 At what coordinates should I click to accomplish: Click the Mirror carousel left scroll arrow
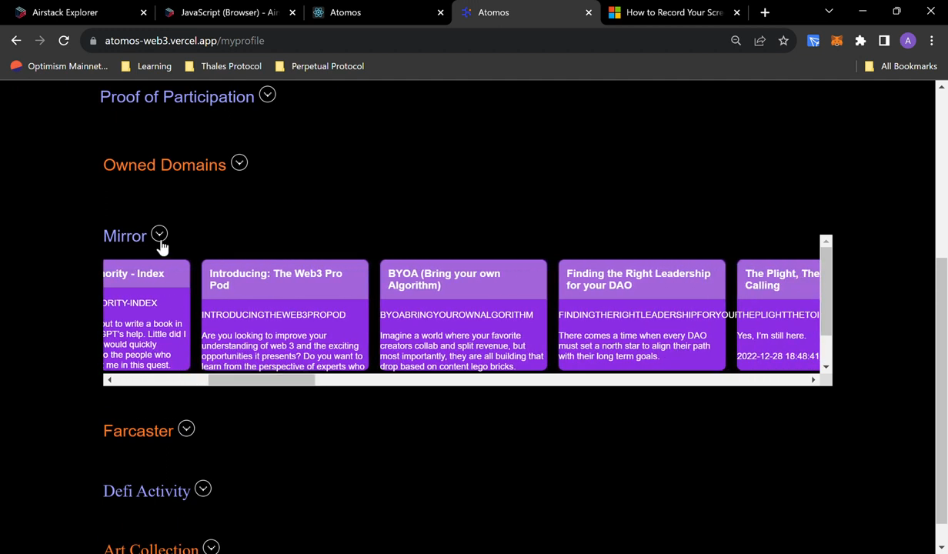(x=109, y=379)
